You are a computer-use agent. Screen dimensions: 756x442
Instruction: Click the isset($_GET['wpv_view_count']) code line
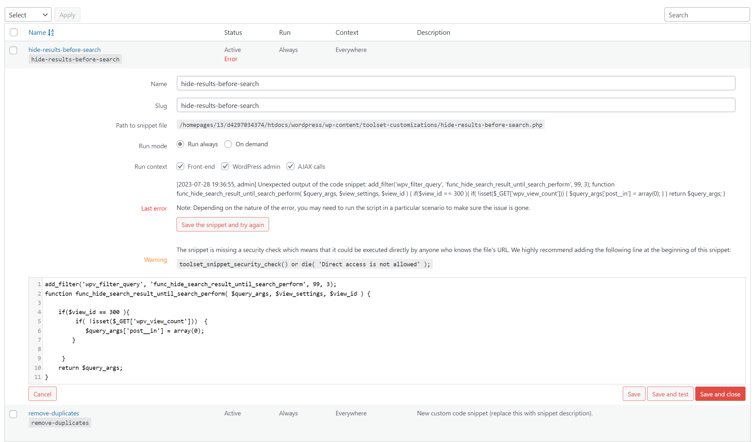click(x=141, y=321)
